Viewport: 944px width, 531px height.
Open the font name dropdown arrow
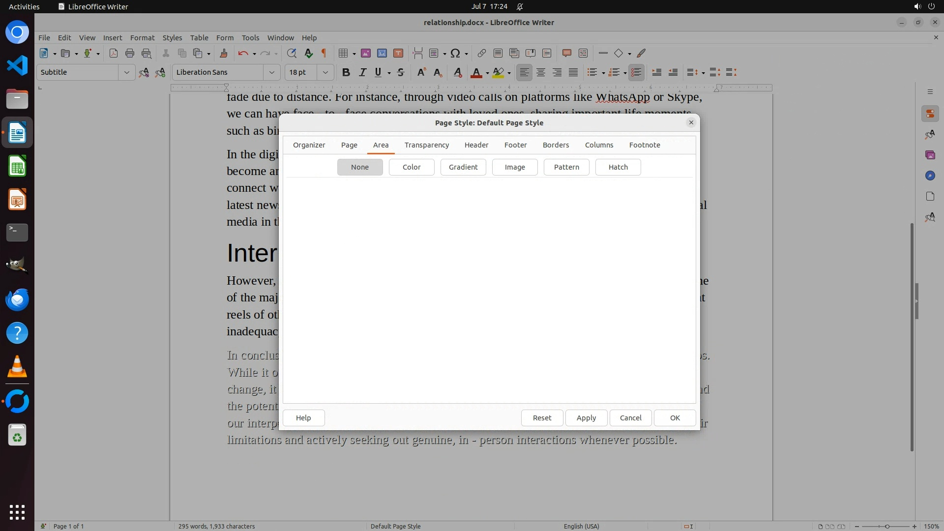pyautogui.click(x=271, y=72)
